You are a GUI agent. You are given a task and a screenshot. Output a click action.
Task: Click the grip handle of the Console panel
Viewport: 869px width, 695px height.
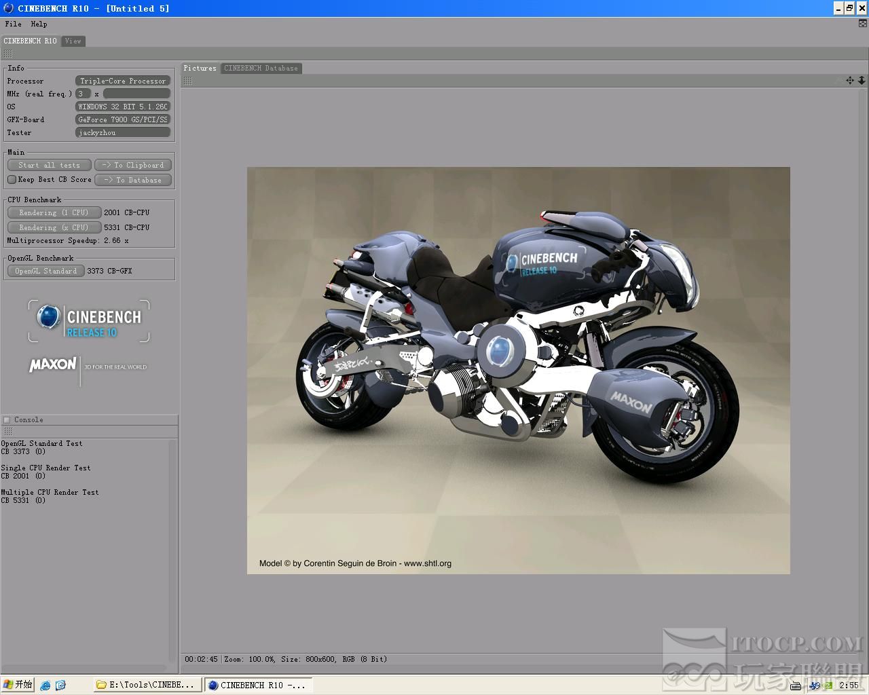click(x=8, y=432)
